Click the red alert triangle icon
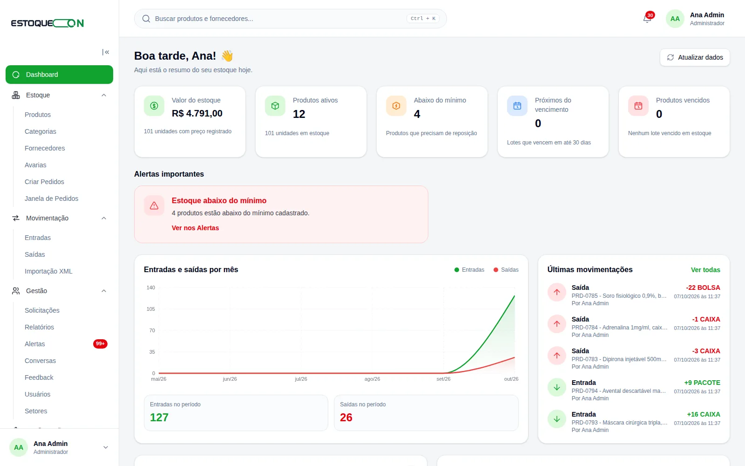Screen dimensions: 745x466 point(154,206)
